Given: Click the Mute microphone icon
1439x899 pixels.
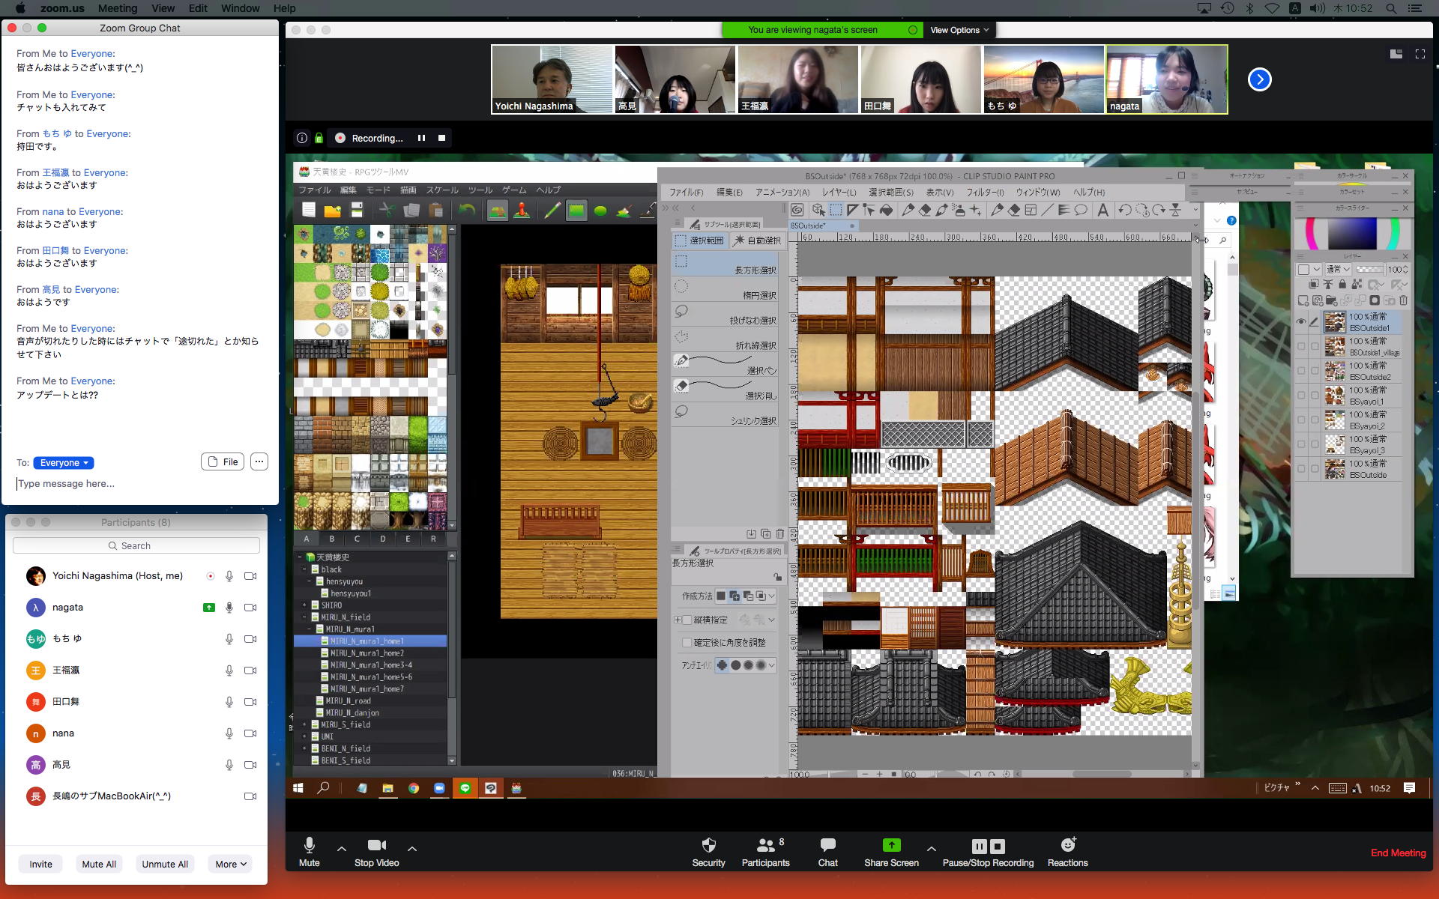Looking at the screenshot, I should click(x=309, y=845).
